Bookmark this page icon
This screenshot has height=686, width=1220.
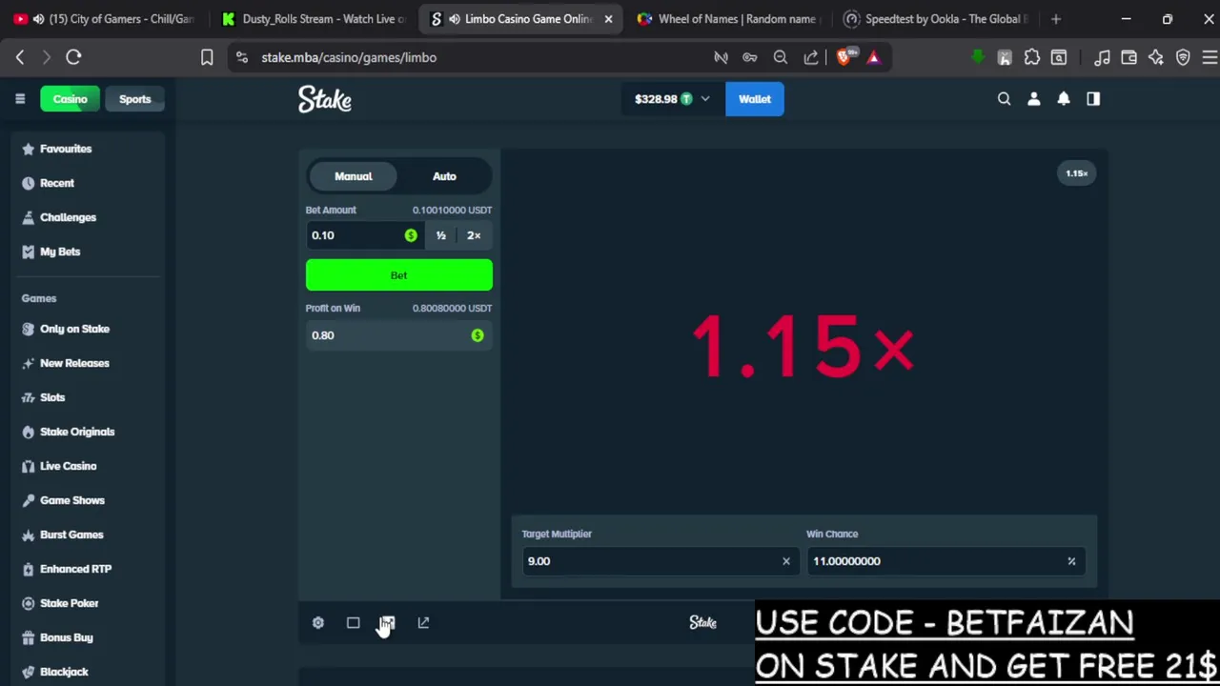(207, 57)
